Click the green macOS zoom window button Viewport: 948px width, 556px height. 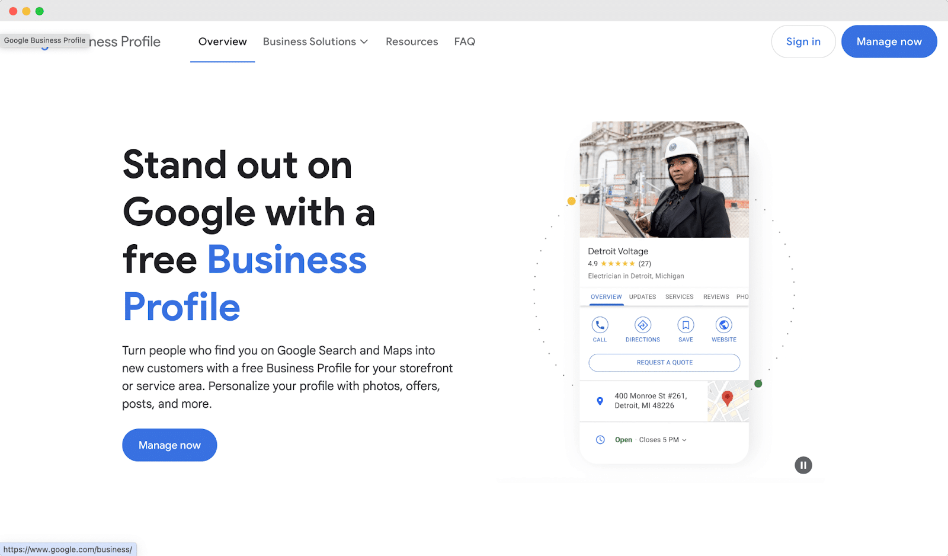point(40,11)
